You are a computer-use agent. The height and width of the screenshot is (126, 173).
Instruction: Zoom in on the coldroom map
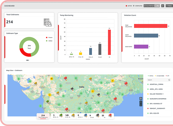(141, 102)
